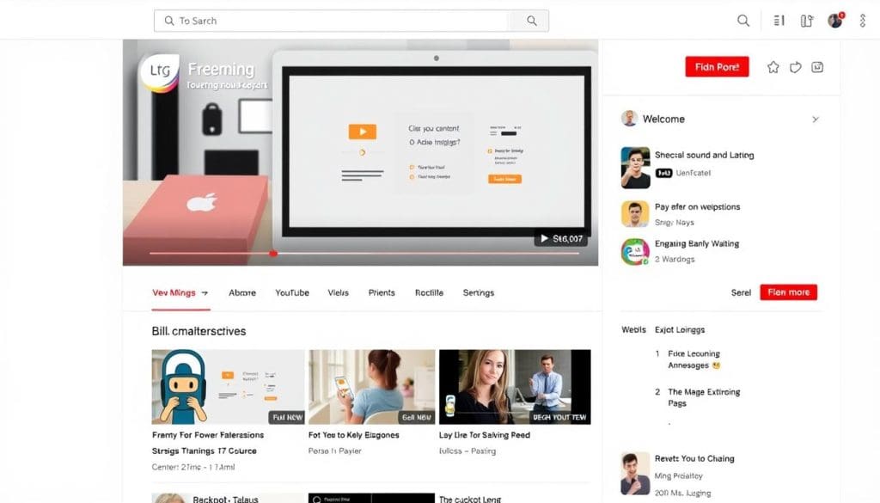This screenshot has height=503, width=880.
Task: Click the user avatar with notification badge
Action: point(835,21)
